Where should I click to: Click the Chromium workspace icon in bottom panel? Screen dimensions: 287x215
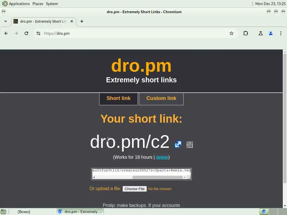(264, 212)
